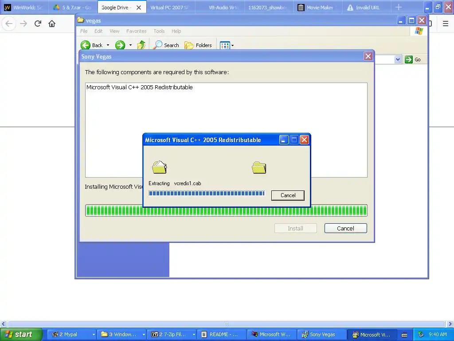Image resolution: width=454 pixels, height=341 pixels.
Task: Open the Windows Start menu
Action: pos(21,334)
